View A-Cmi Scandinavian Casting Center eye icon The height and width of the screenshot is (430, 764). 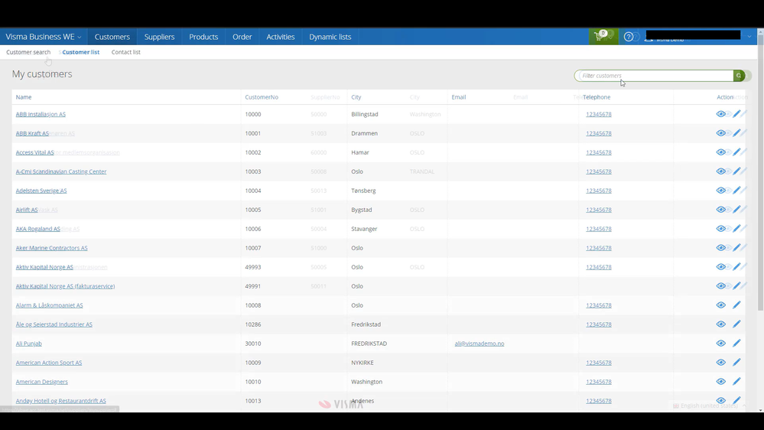[720, 171]
